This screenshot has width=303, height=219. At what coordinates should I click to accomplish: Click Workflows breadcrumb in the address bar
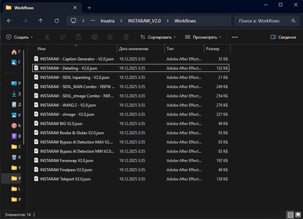click(185, 21)
